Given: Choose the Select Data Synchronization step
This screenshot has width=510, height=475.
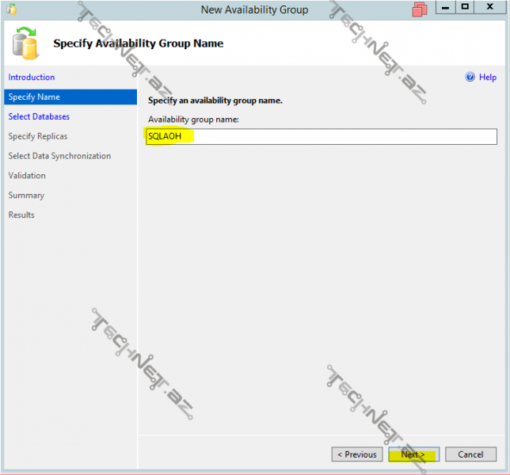Looking at the screenshot, I should pyautogui.click(x=59, y=156).
